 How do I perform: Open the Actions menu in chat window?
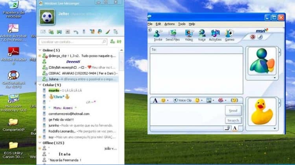170,24
